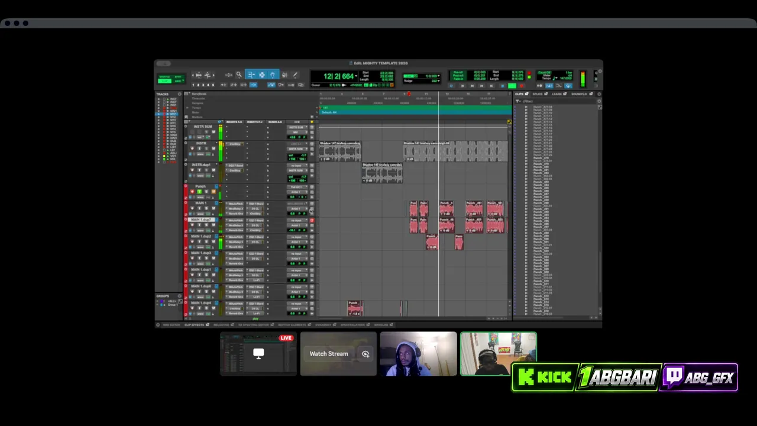Viewport: 757px width, 426px height.
Task: Expand the Punch_477-08 clip entry
Action: (526, 107)
